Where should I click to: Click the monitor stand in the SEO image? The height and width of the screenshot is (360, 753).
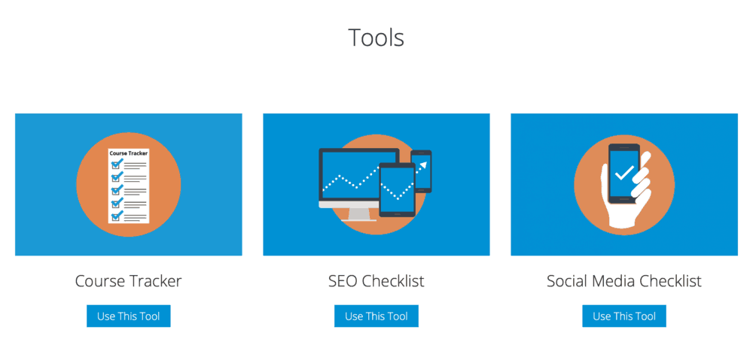coord(358,214)
